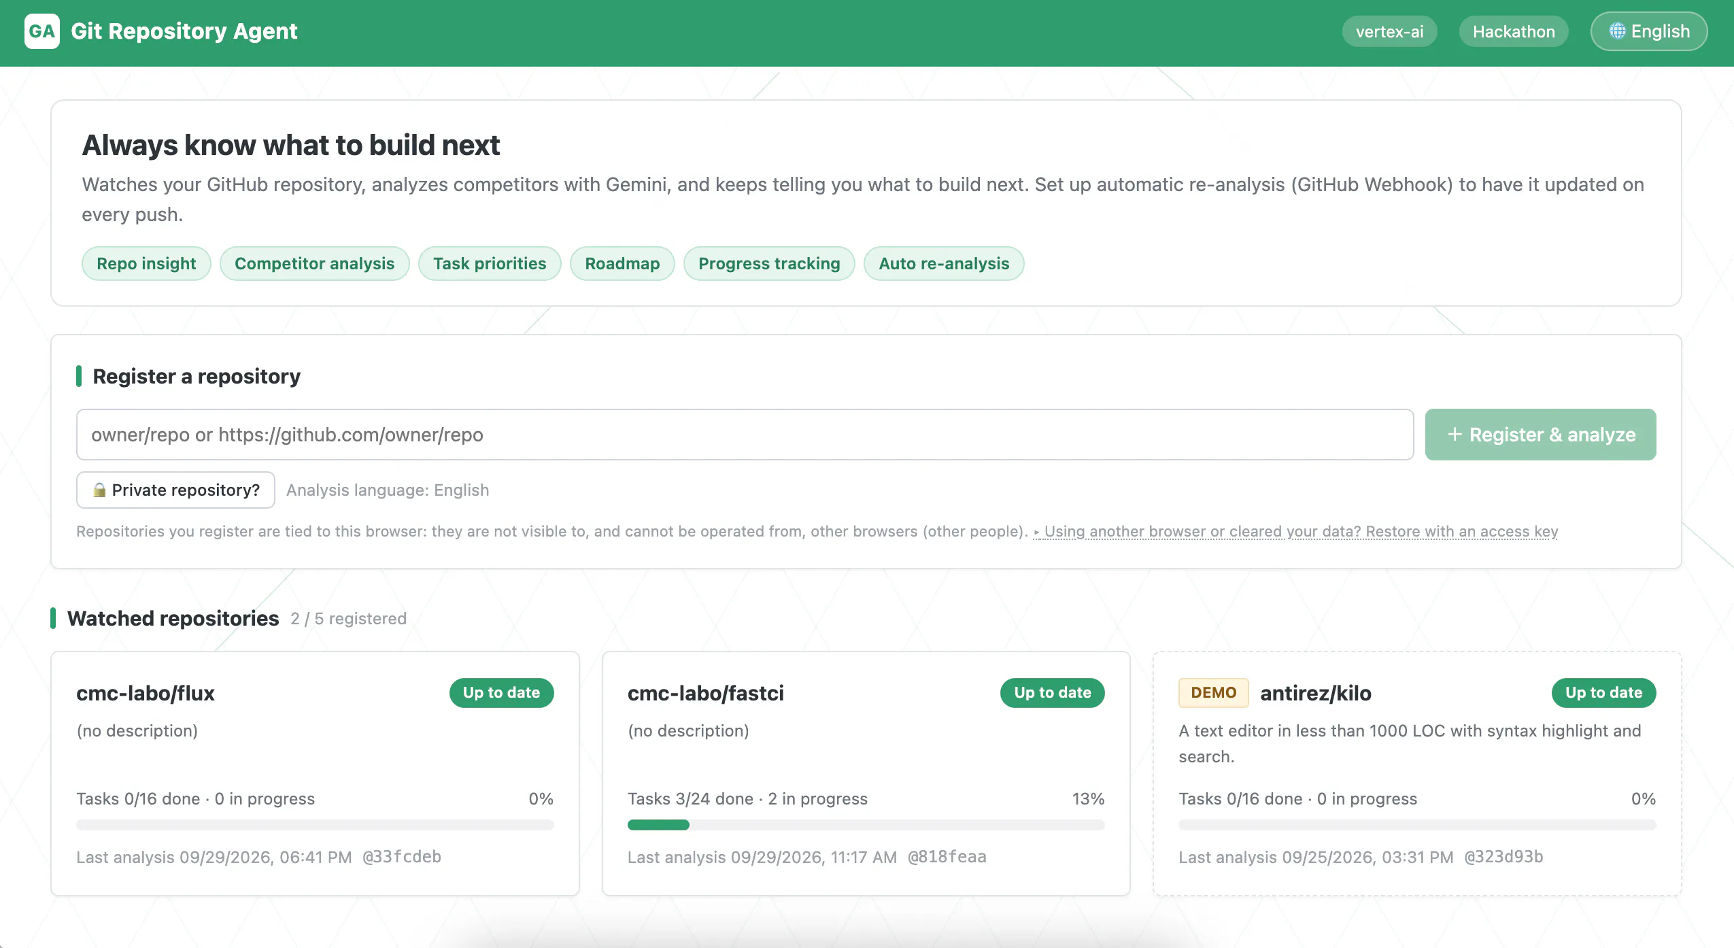The height and width of the screenshot is (948, 1734).
Task: Click the globe icon in the English button
Action: pos(1617,31)
